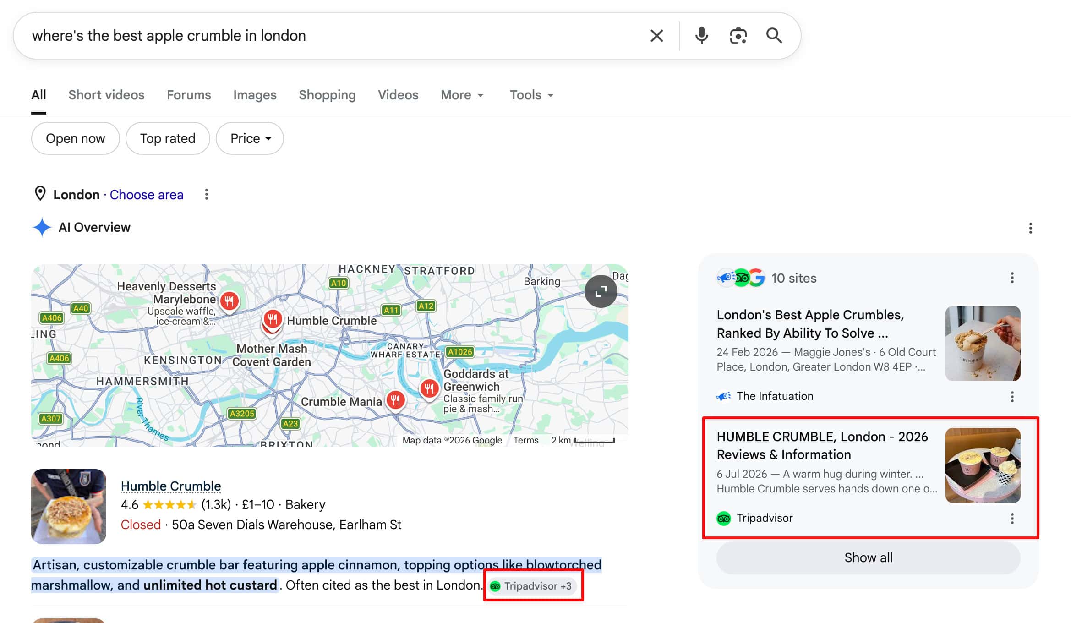Click the Tripadvisor +3 source chip
This screenshot has width=1071, height=623.
click(x=532, y=586)
